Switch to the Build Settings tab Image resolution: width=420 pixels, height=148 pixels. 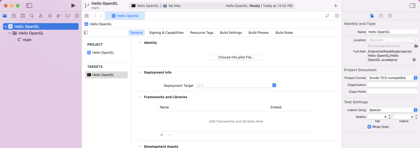pyautogui.click(x=231, y=33)
